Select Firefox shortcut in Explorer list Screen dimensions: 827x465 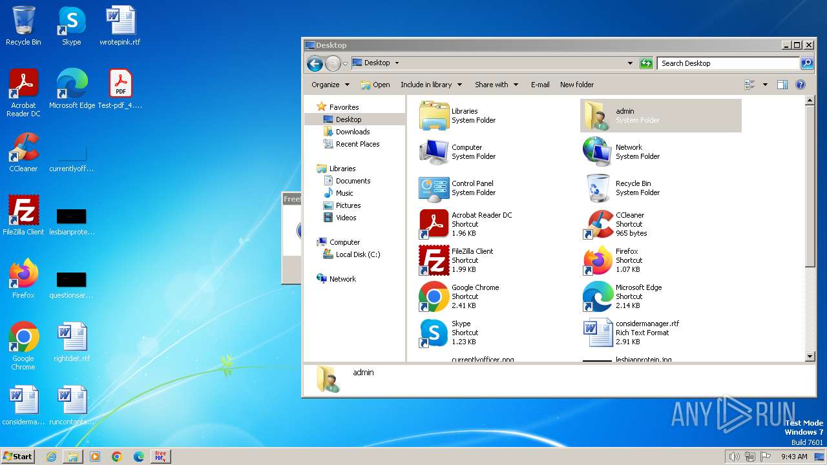point(611,260)
